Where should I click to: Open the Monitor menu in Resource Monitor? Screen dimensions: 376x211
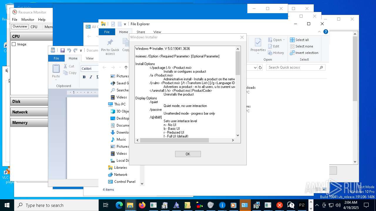pos(28,20)
